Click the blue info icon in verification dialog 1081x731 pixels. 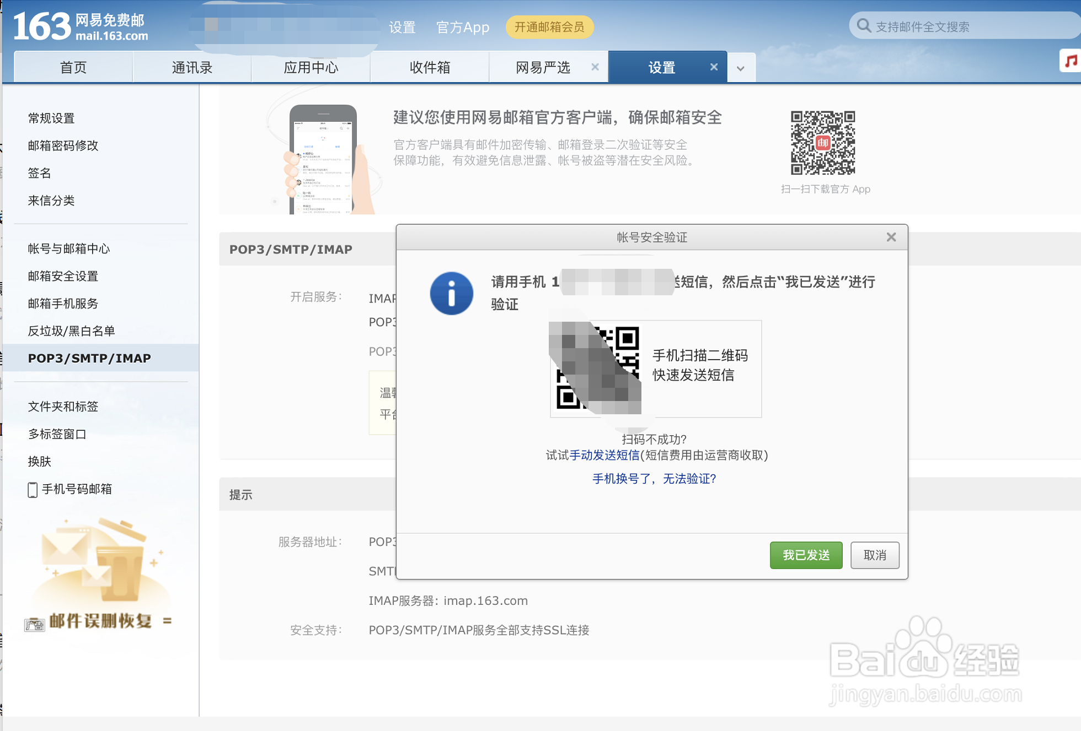tap(452, 293)
